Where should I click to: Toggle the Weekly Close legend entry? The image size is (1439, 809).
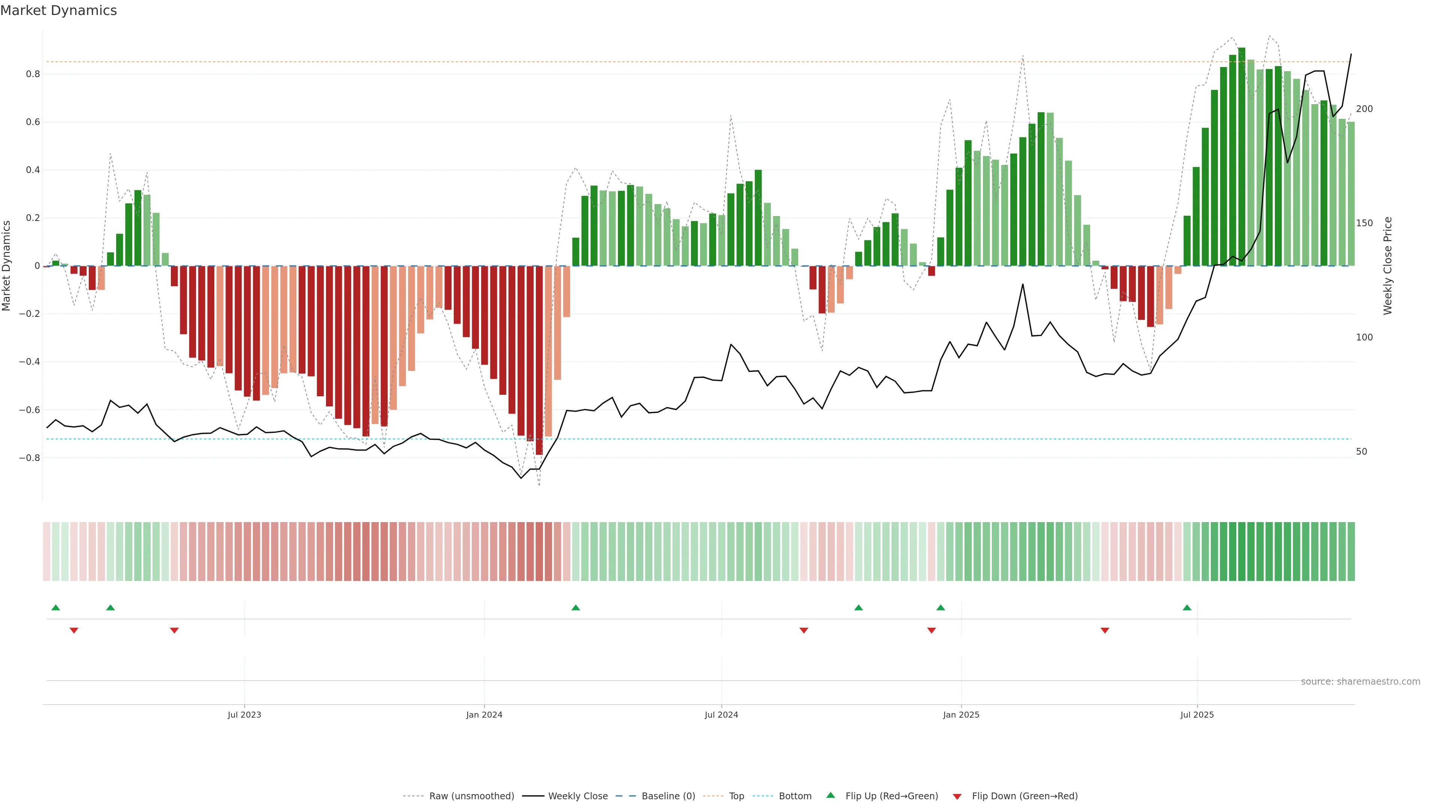(577, 796)
